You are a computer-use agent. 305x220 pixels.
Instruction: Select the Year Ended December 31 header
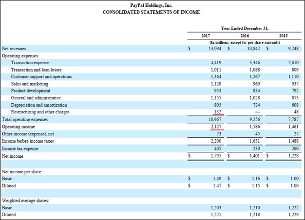tap(245, 28)
